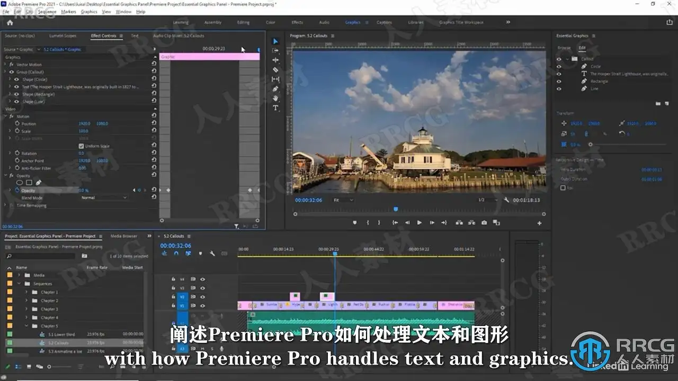Reset the Rotation parameter in Effect Controls
678x381 pixels.
click(x=154, y=153)
